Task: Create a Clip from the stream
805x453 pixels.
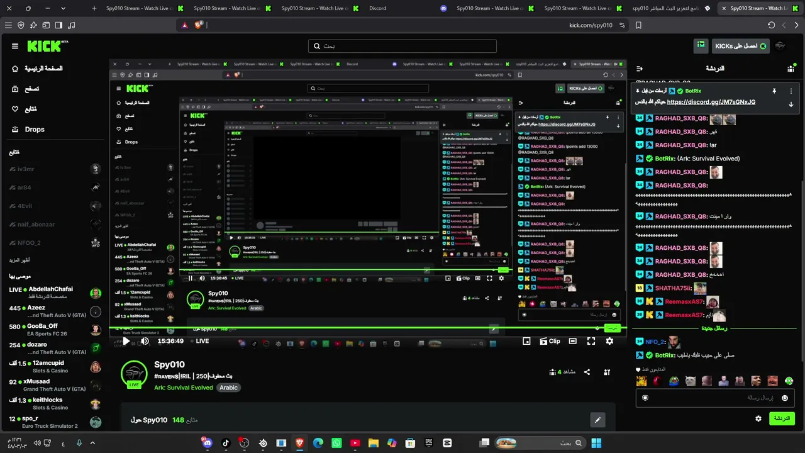Action: click(x=550, y=341)
